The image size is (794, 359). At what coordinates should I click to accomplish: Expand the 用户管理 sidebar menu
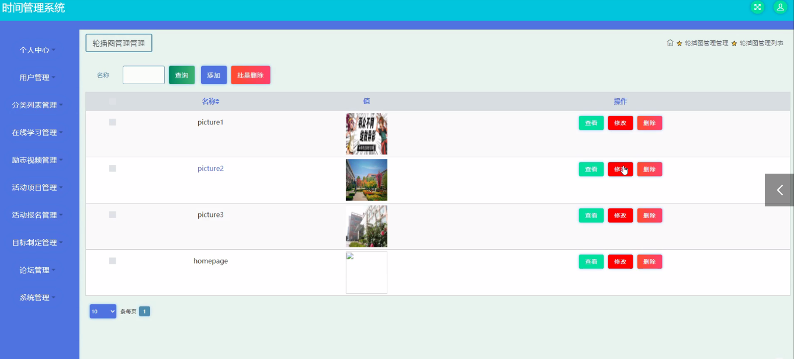[38, 77]
